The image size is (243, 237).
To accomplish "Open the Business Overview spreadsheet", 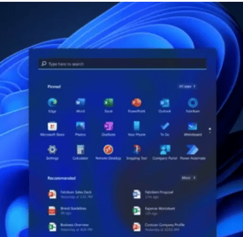I will click(x=70, y=227).
